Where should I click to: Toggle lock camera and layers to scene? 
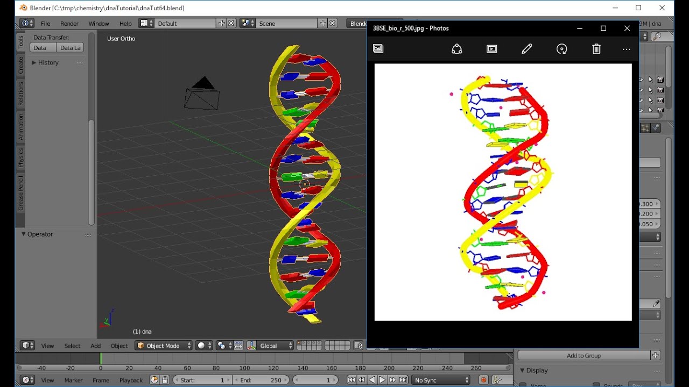[x=358, y=346]
